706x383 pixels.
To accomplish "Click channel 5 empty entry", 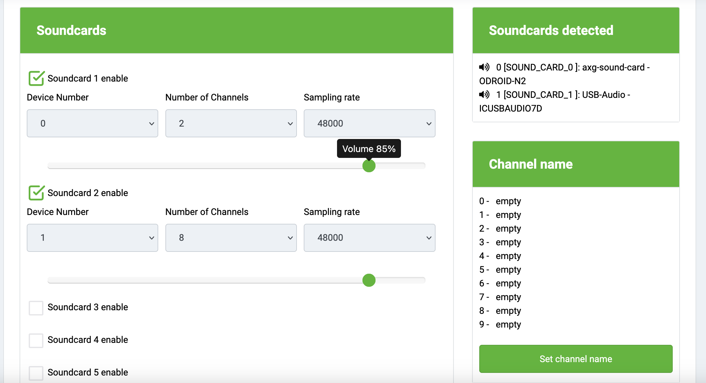I will [x=508, y=270].
